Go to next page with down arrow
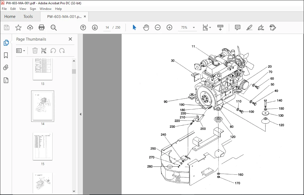 (x=95, y=28)
